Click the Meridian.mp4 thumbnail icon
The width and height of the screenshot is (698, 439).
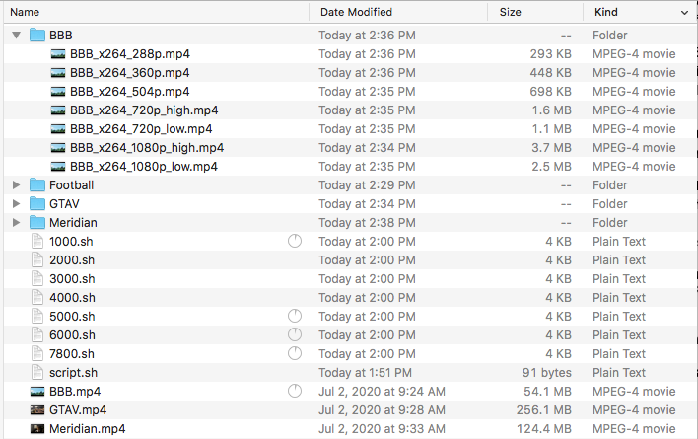point(37,429)
